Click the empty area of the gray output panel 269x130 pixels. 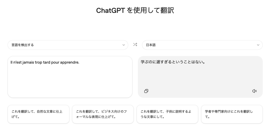tap(200, 78)
